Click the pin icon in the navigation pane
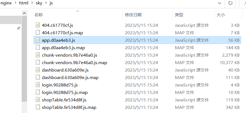 pos(19,28)
